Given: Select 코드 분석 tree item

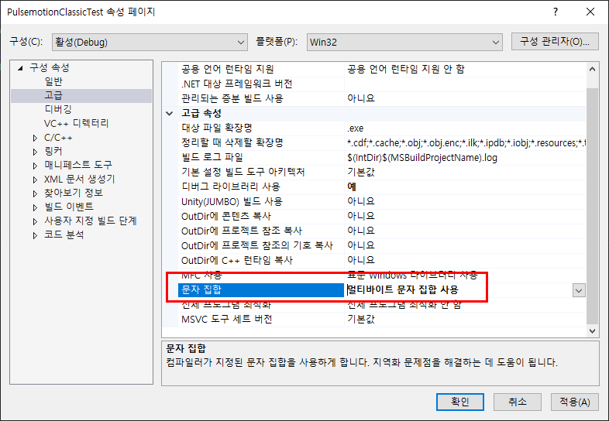Looking at the screenshot, I should [64, 234].
